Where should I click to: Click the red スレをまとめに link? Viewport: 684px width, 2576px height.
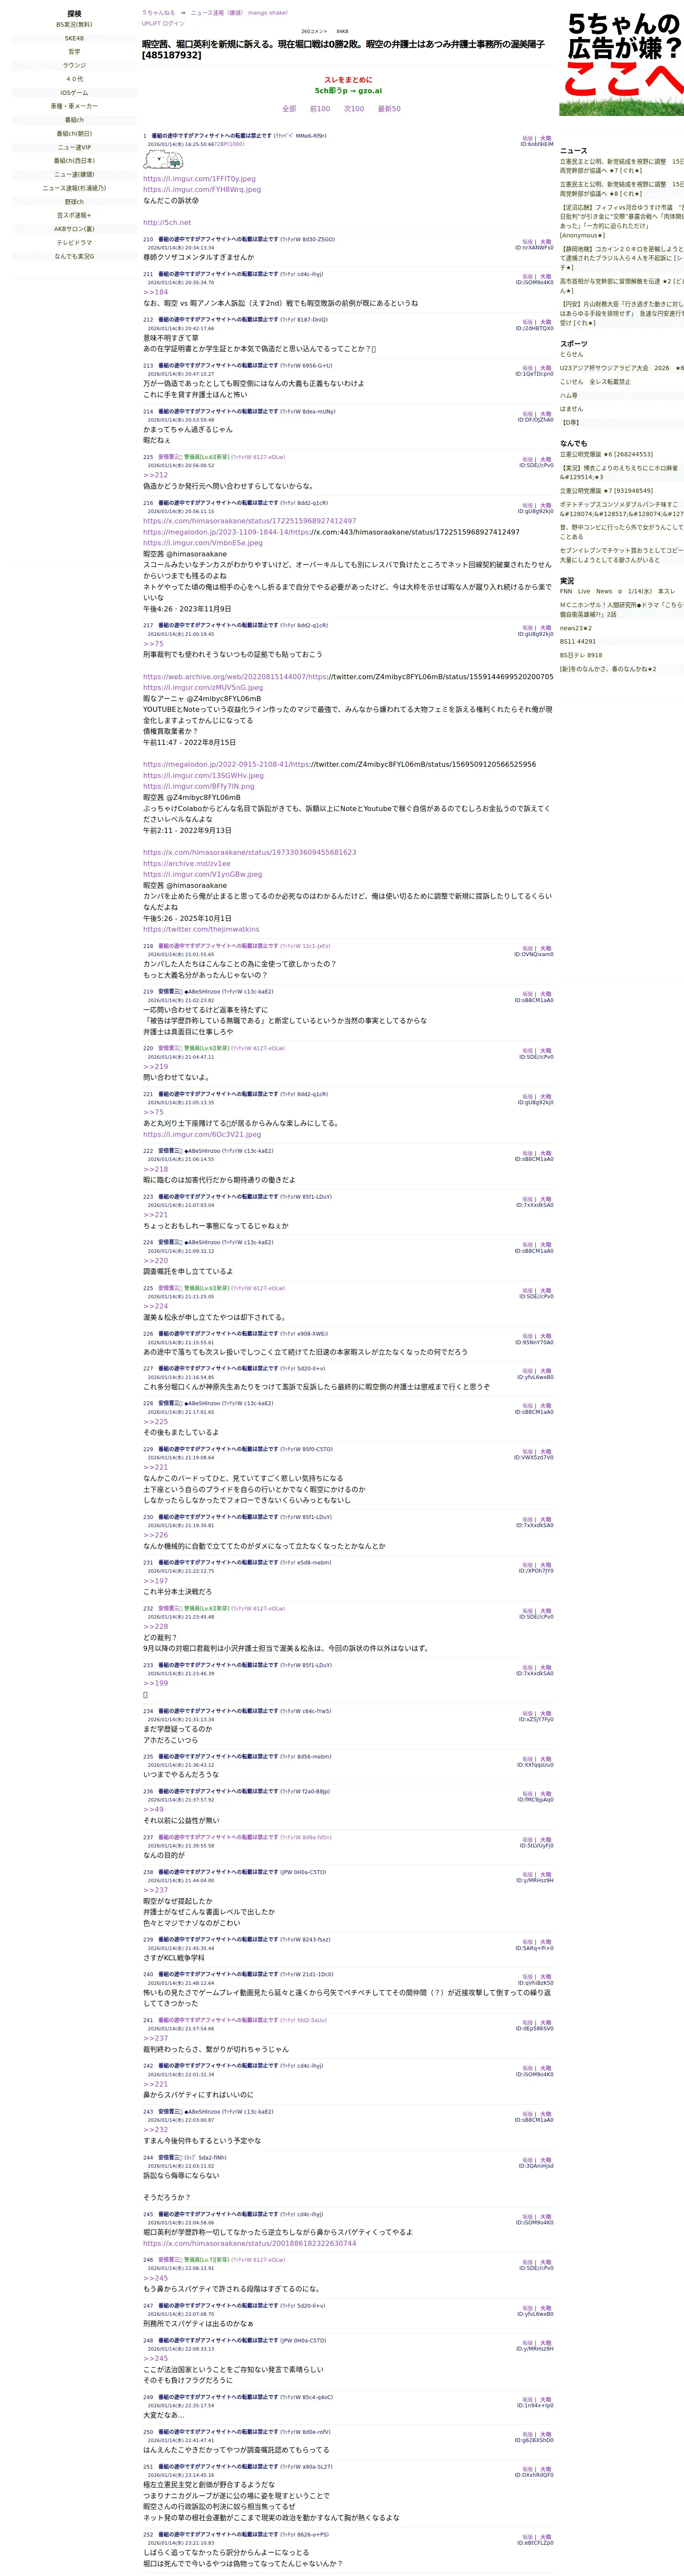348,80
